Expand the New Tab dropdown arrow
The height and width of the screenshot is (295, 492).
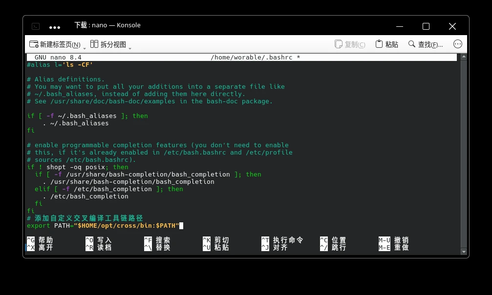(x=85, y=47)
